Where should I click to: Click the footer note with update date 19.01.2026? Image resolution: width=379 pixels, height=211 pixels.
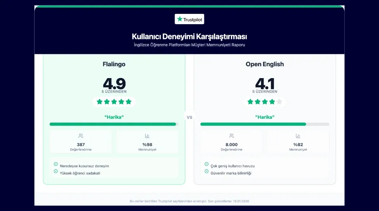[x=189, y=201]
